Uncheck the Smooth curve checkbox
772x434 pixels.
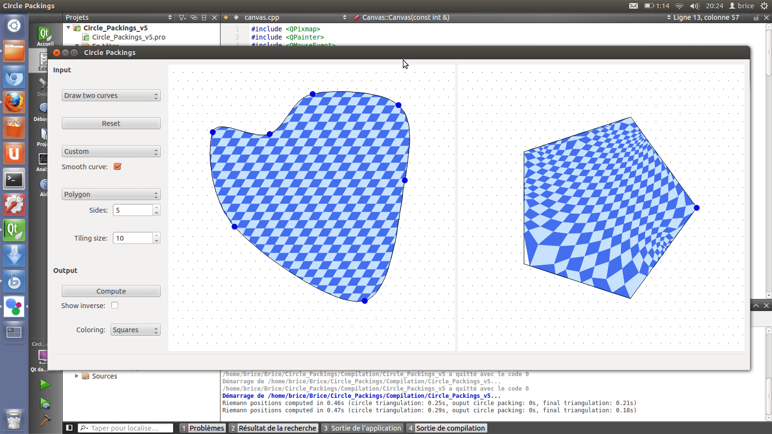click(x=117, y=166)
